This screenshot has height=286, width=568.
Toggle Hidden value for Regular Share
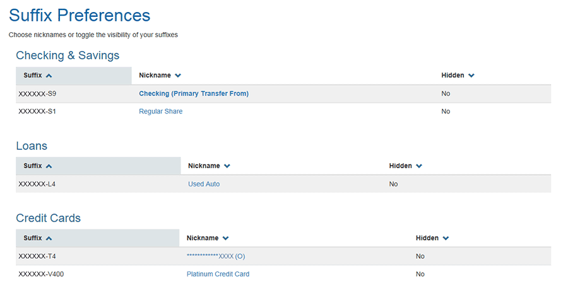pos(446,112)
